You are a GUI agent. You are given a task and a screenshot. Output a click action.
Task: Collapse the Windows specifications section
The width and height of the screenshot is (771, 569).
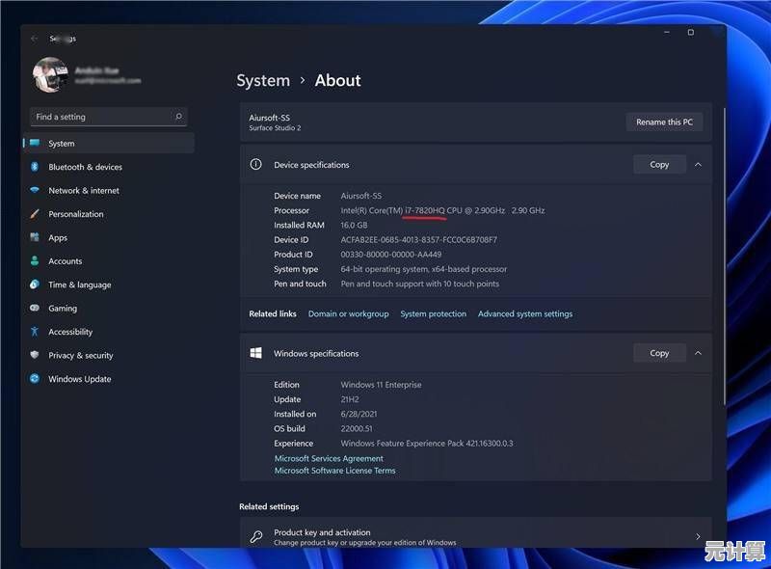pos(698,353)
